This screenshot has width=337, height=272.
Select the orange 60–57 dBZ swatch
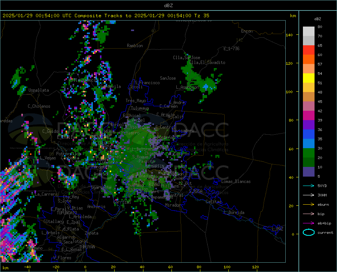(309, 59)
